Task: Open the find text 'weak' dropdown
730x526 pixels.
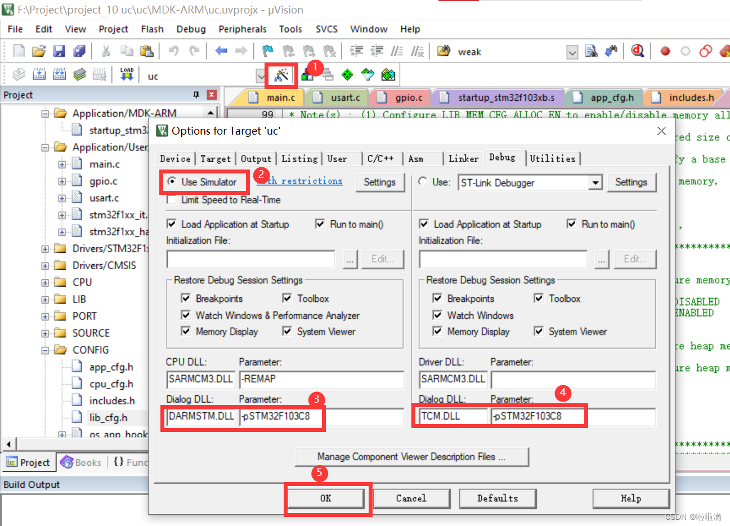Action: coord(572,52)
